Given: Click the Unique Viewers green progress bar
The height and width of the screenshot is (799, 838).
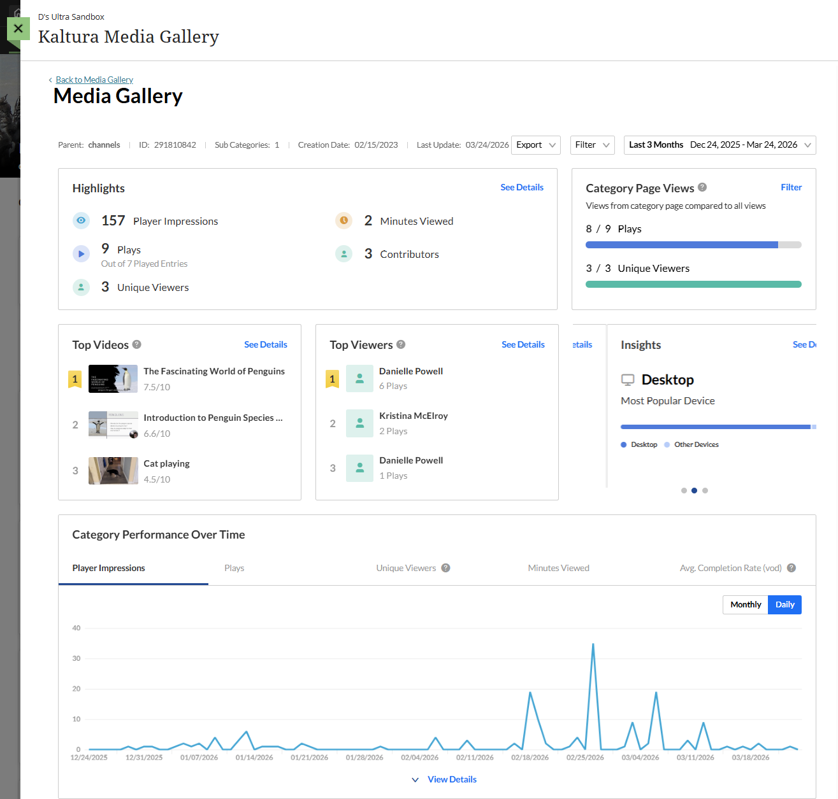Looking at the screenshot, I should (693, 284).
